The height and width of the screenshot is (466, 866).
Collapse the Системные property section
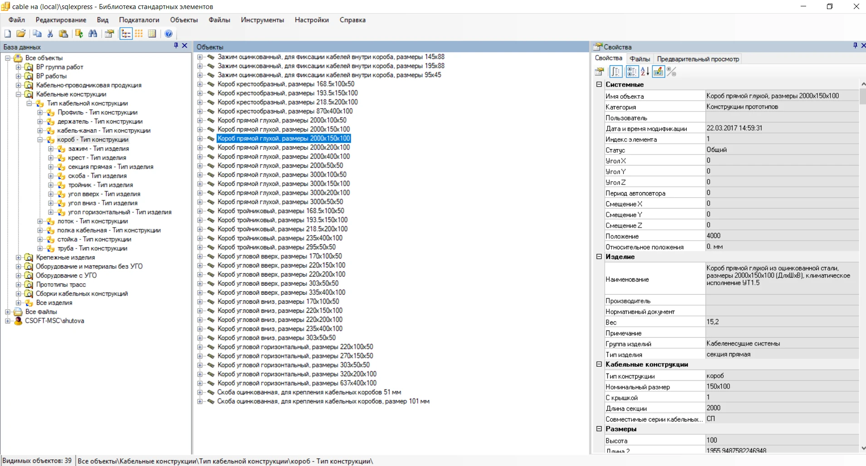point(599,84)
